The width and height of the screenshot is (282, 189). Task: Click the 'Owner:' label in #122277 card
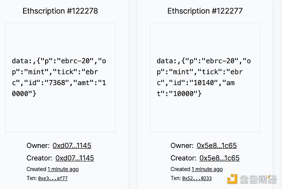point(182,145)
